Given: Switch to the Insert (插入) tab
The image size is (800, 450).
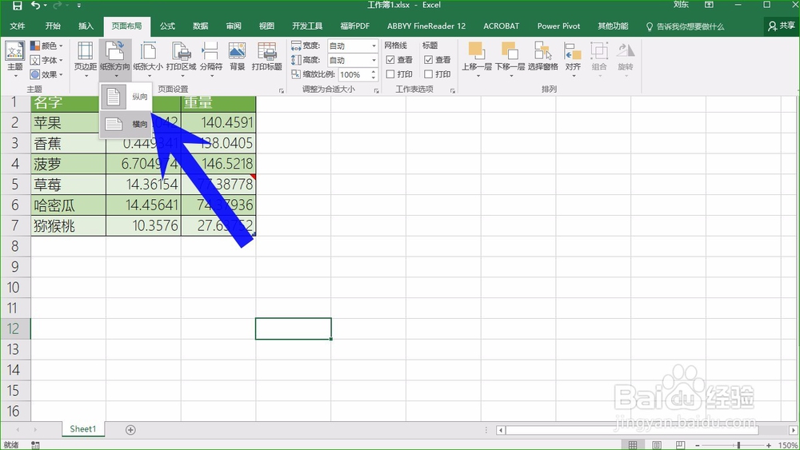Looking at the screenshot, I should coord(86,26).
